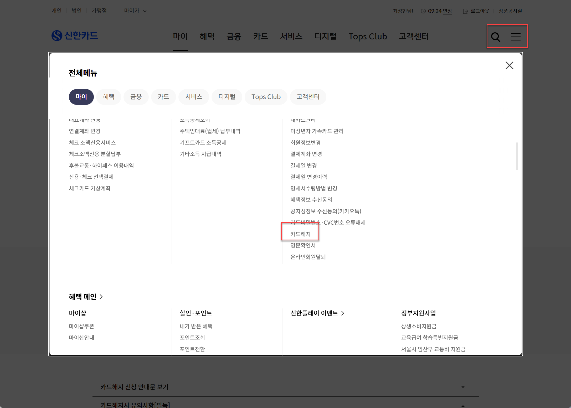The width and height of the screenshot is (571, 408).
Task: Open the hamburger full menu icon
Action: 516,37
